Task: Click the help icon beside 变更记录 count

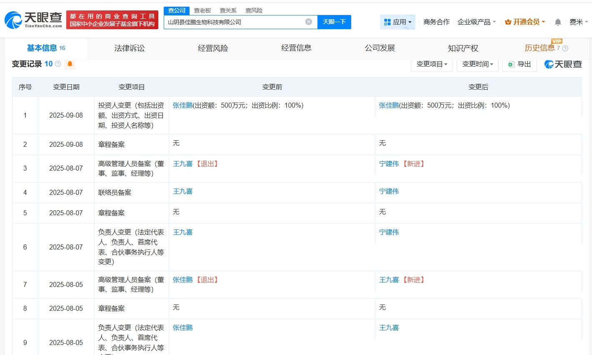Action: (x=58, y=64)
